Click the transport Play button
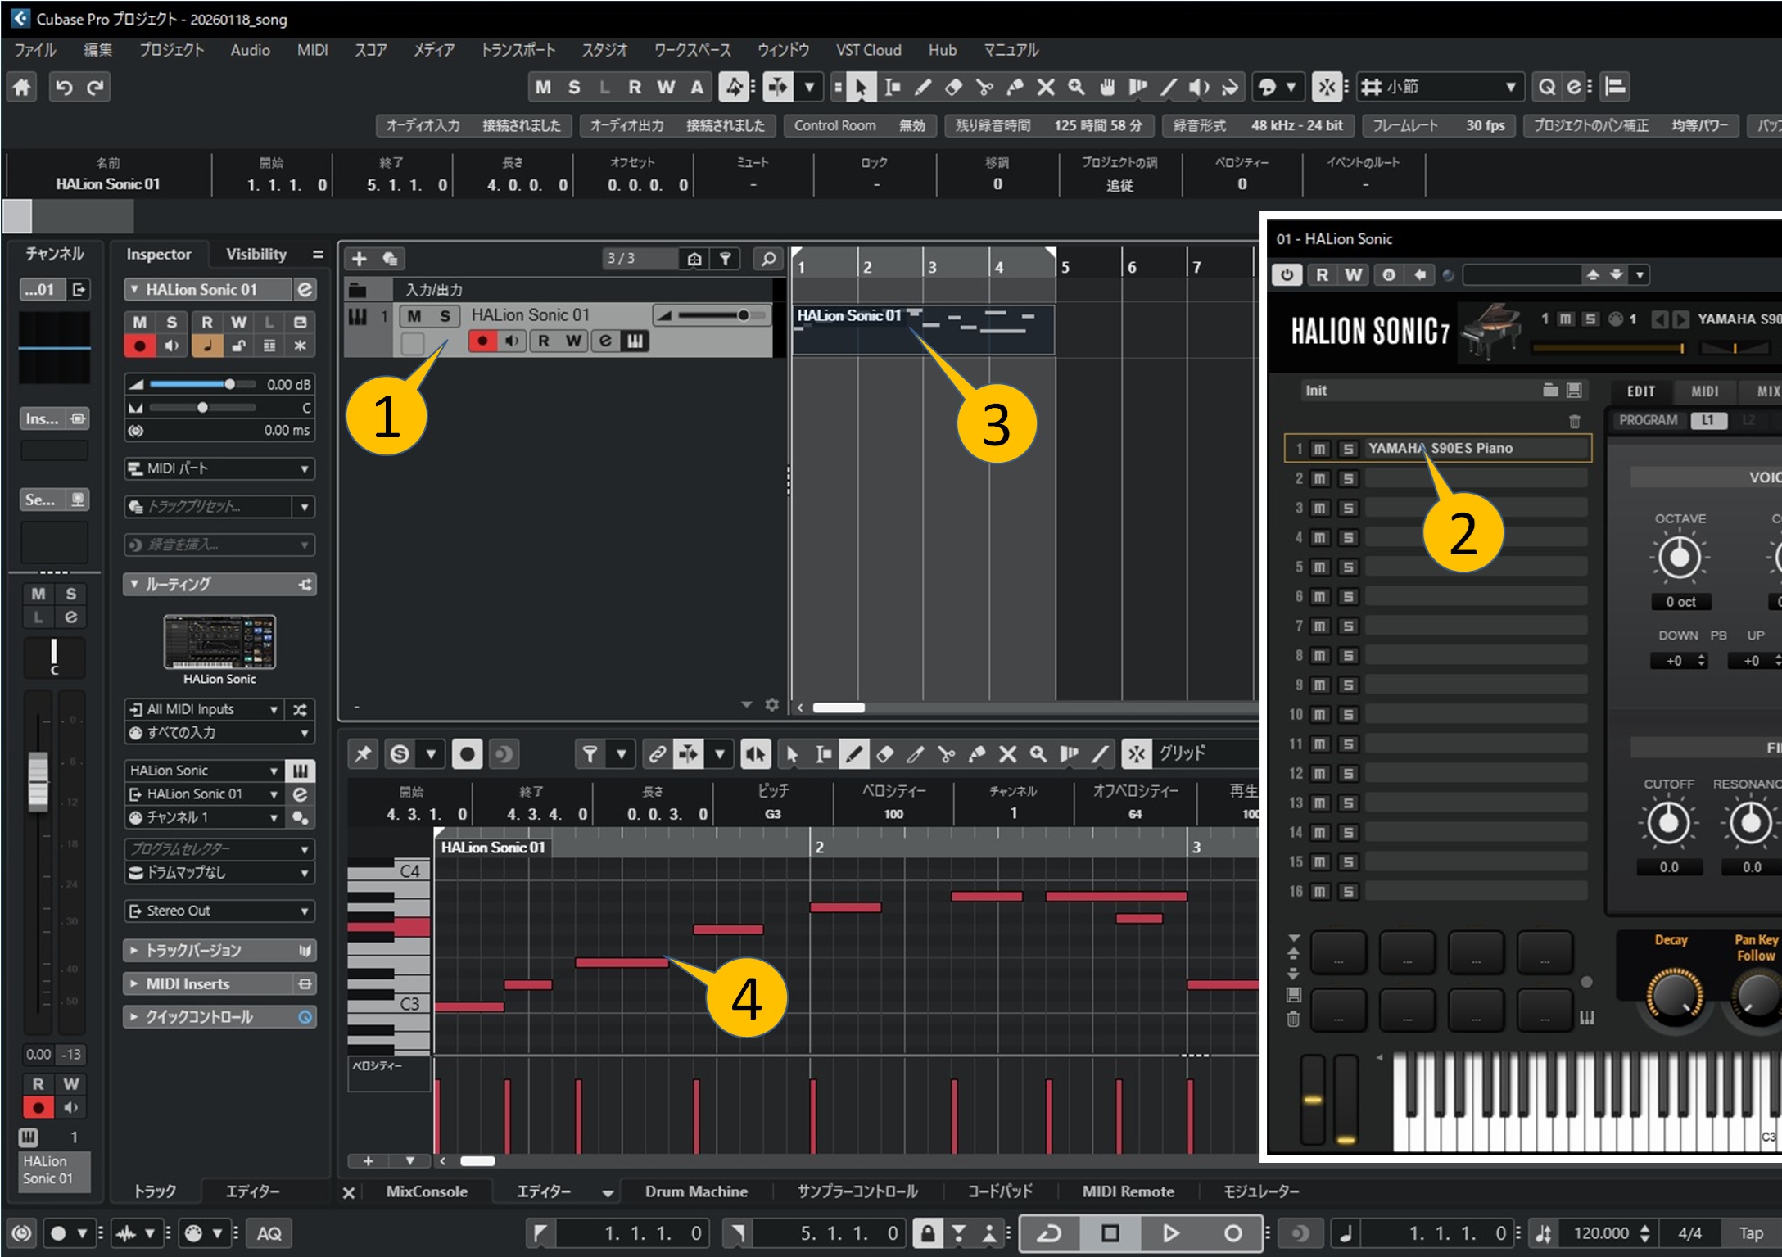The width and height of the screenshot is (1782, 1257). (x=1170, y=1232)
